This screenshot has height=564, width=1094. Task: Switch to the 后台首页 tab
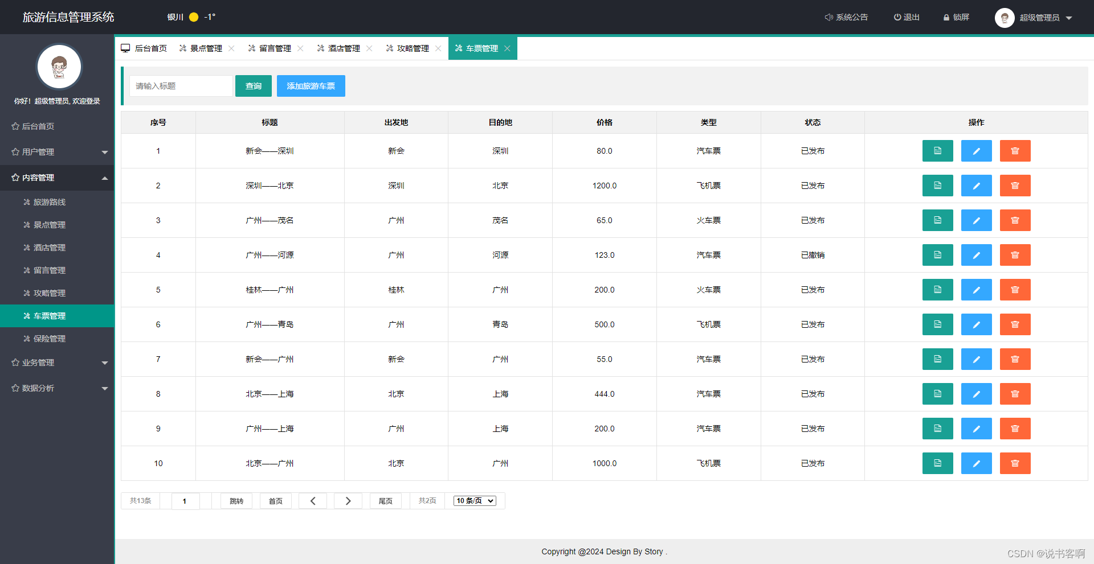(x=144, y=48)
